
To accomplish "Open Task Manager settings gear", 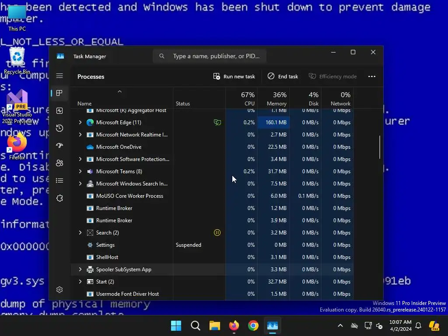I will pyautogui.click(x=59, y=290).
